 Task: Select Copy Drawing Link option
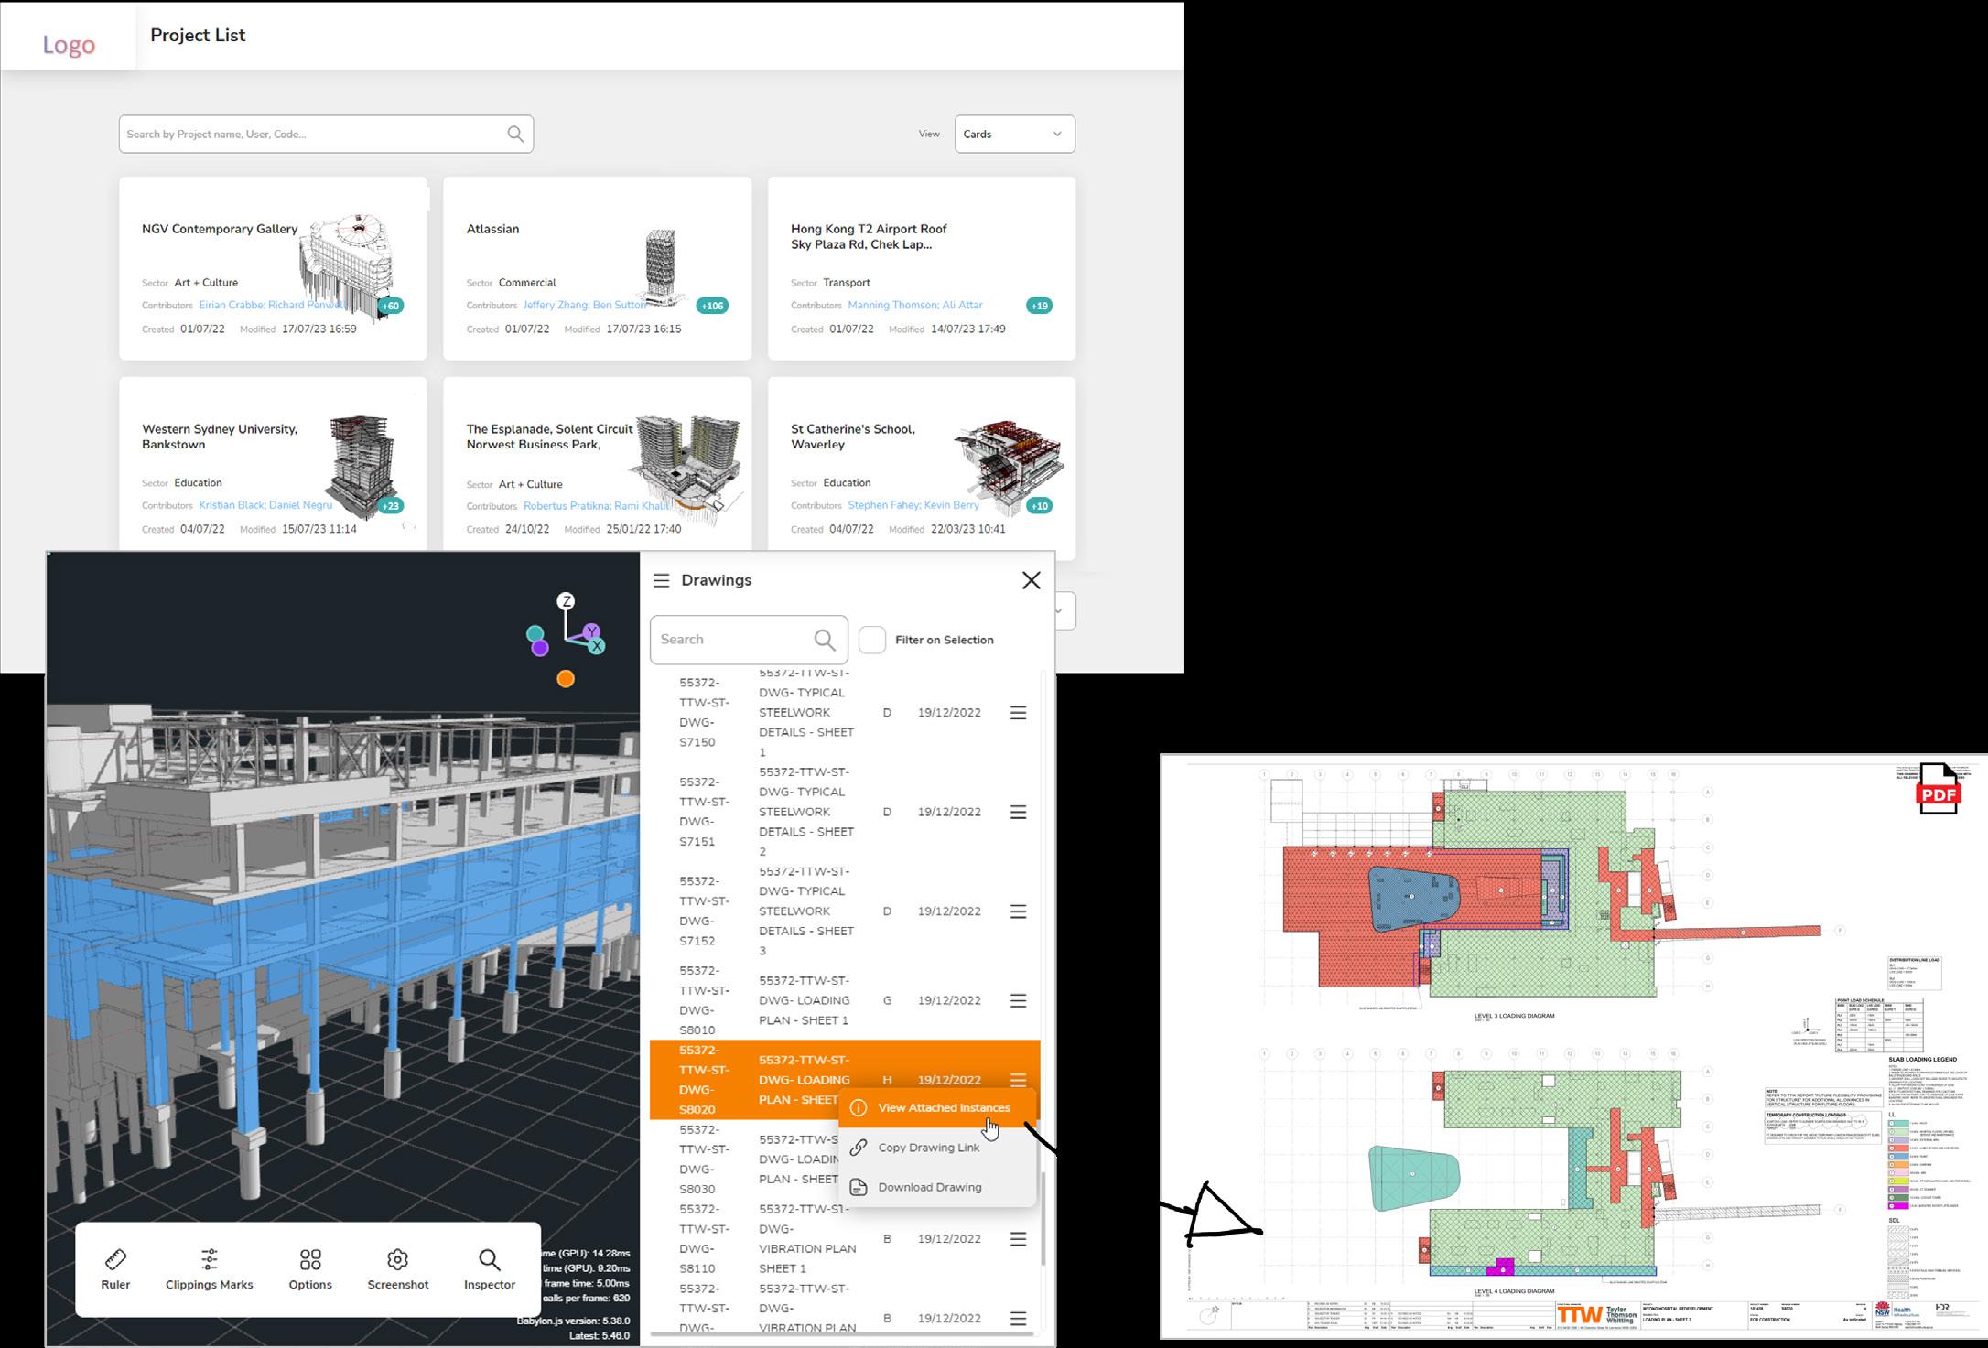pos(928,1148)
